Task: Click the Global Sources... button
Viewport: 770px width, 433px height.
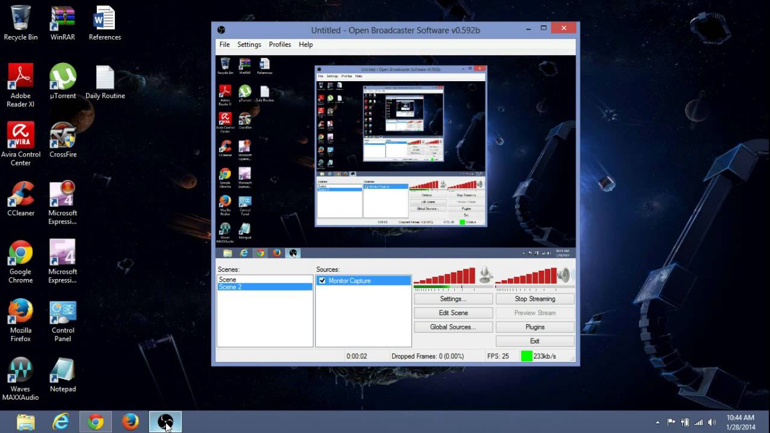Action: (x=453, y=327)
